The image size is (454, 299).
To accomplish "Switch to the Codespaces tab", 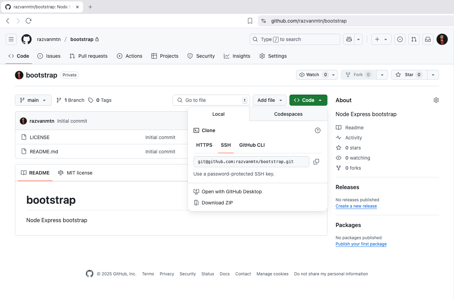I will coord(288,114).
